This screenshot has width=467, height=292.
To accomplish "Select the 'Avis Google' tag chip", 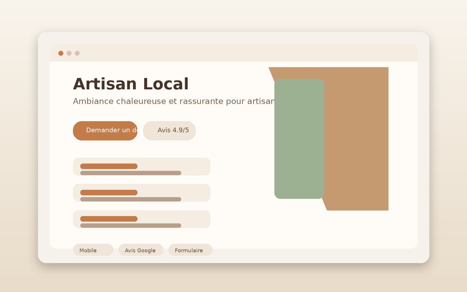I will (141, 250).
